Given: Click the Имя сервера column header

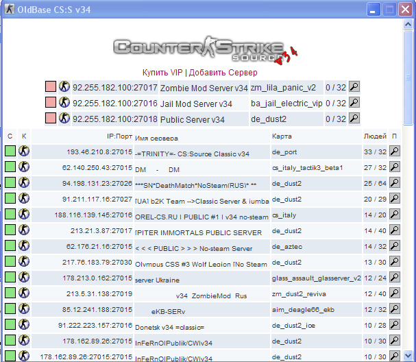Looking at the screenshot, I should point(156,138).
